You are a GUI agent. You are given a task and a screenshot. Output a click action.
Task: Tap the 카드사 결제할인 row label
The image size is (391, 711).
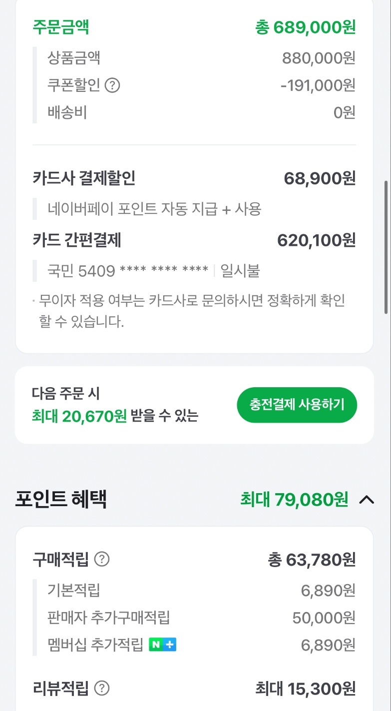84,178
